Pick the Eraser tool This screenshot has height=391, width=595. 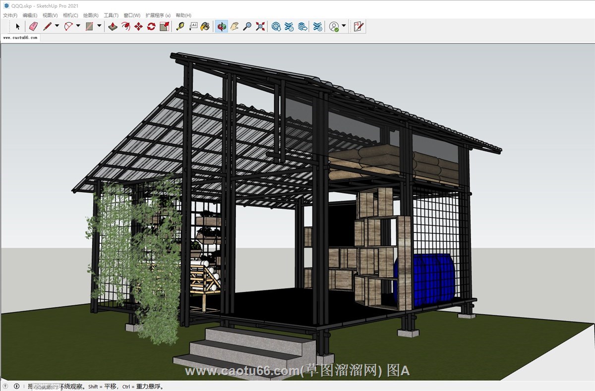coord(33,27)
